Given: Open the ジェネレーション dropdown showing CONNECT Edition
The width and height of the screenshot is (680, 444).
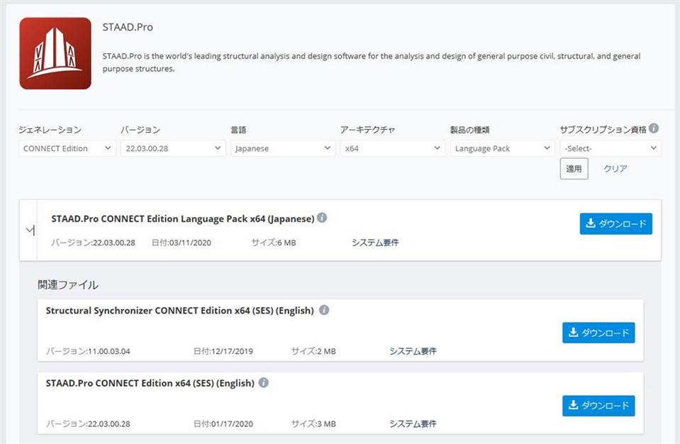Looking at the screenshot, I should pos(67,148).
